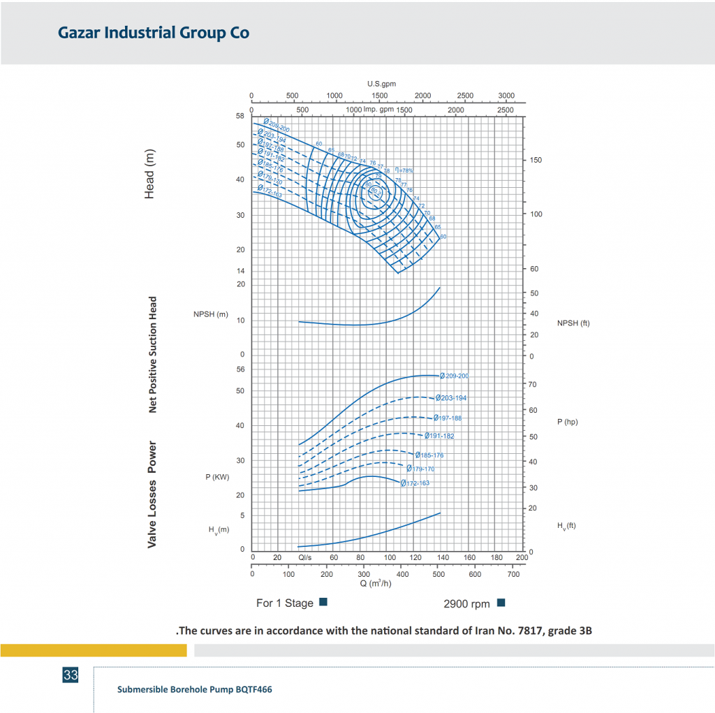
Task: Click the vertical Power title
Action: (152, 457)
